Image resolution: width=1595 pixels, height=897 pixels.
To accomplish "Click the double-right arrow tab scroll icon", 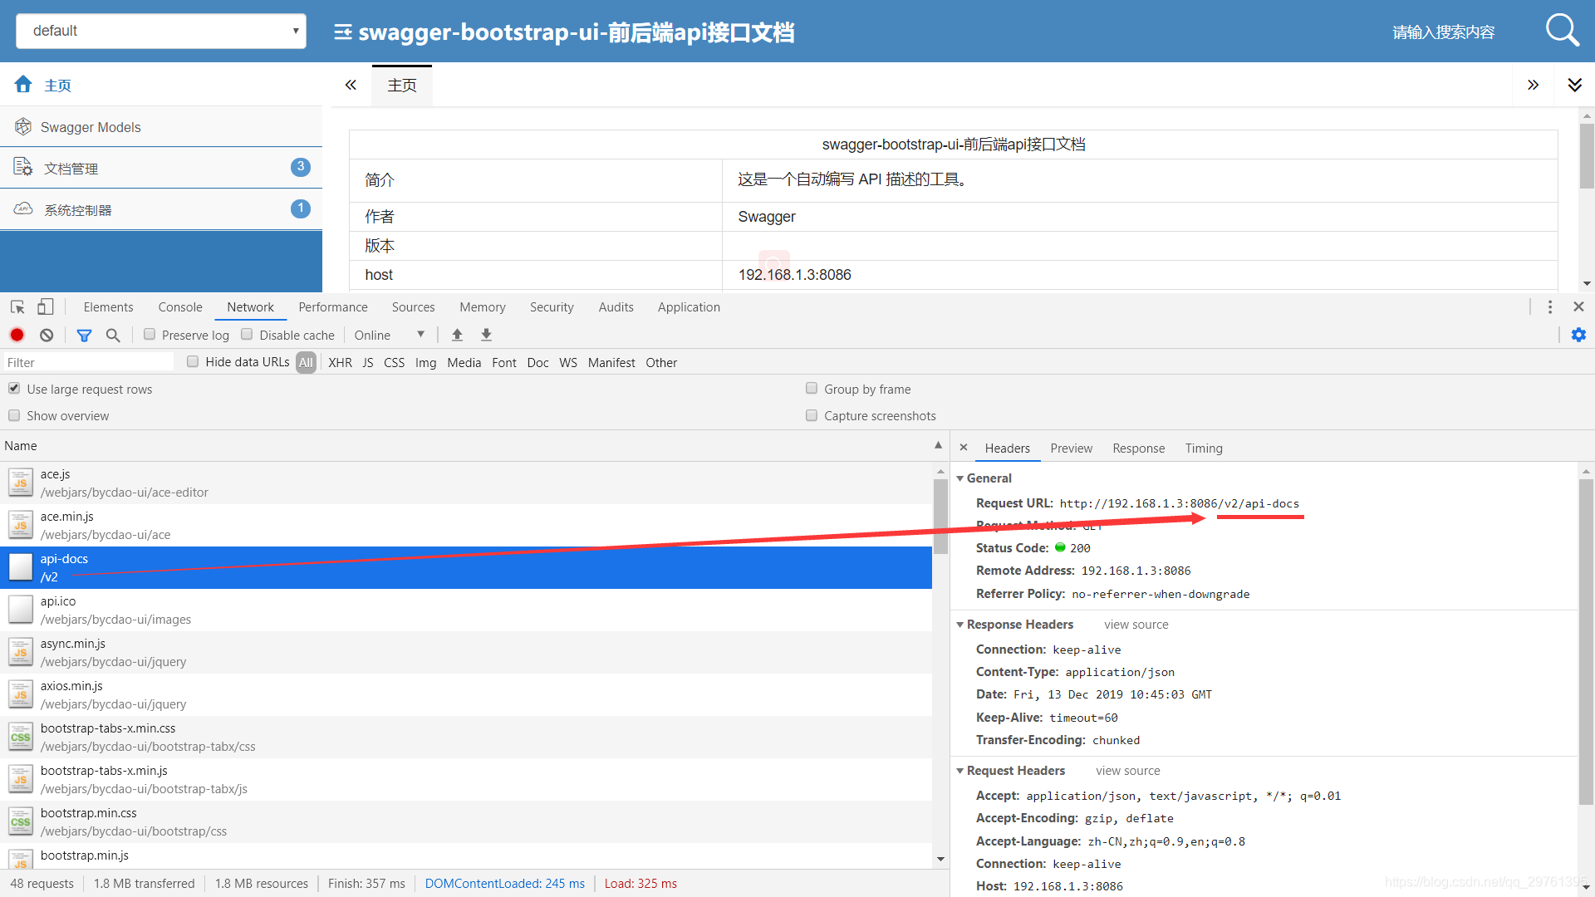I will [1533, 85].
